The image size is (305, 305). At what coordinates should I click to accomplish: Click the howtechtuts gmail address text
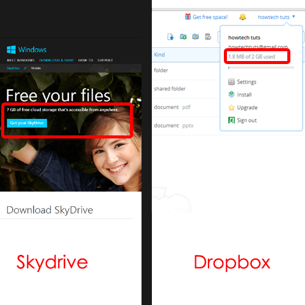[258, 47]
